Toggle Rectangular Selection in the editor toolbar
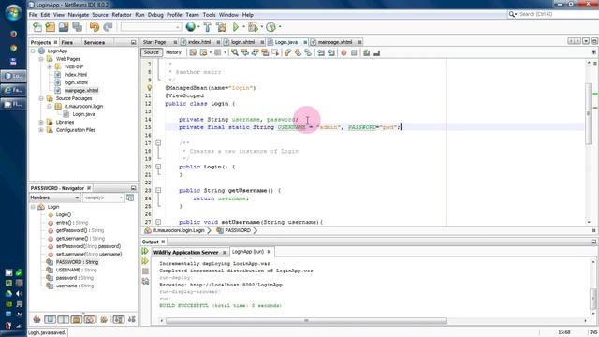This screenshot has height=337, width=599. click(275, 52)
